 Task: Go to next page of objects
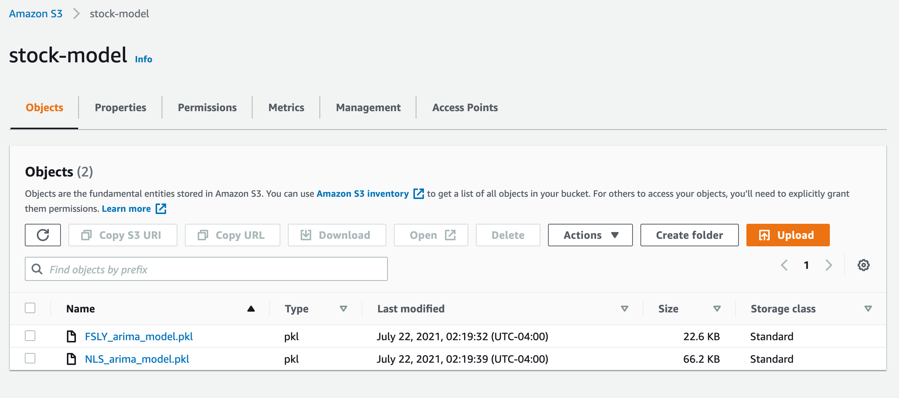829,265
